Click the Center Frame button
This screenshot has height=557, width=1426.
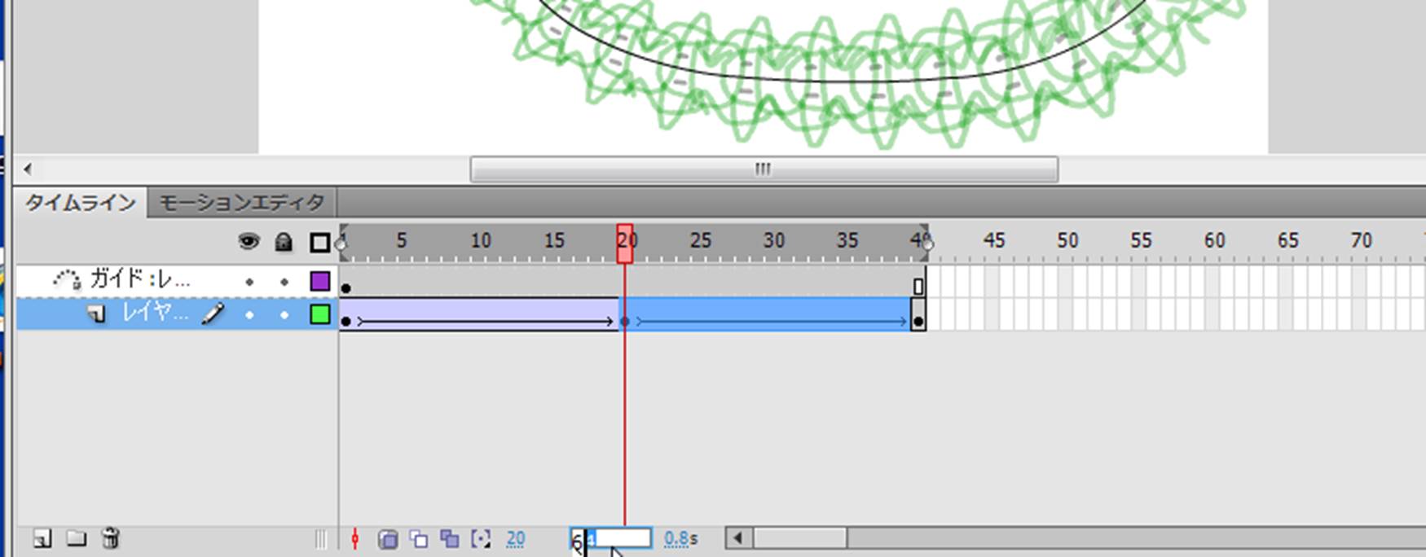(x=354, y=538)
